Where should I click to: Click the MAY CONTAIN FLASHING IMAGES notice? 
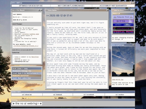tap(71, 6)
